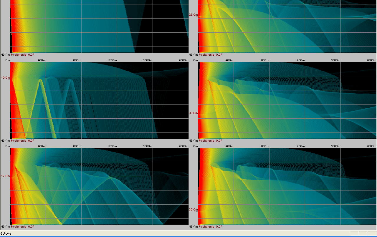Click the 2000m range tick above the 36.0m plot

(x=371, y=146)
